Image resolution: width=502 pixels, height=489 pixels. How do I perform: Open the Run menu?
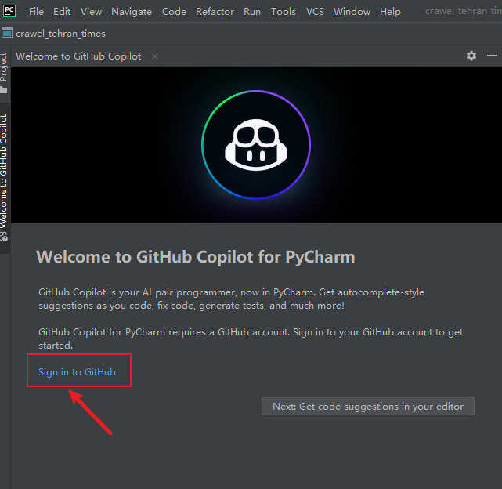[252, 12]
